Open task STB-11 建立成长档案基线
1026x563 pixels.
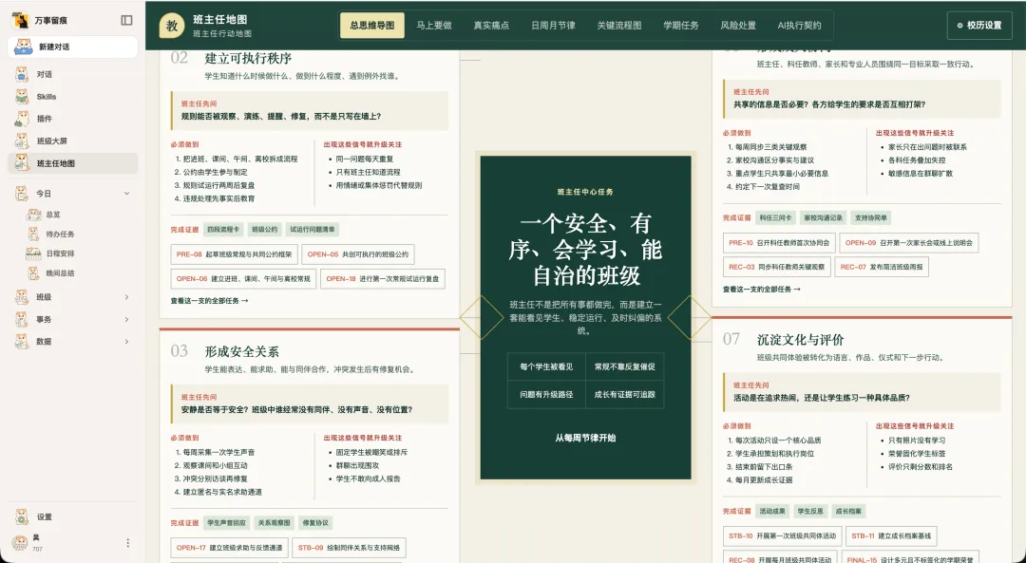[x=891, y=535]
